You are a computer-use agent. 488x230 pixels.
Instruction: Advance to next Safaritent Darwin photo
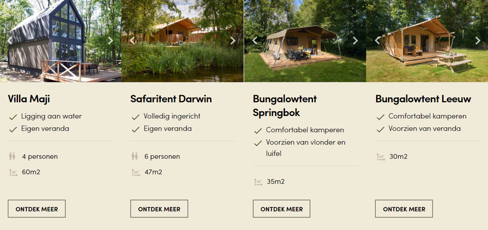233,40
